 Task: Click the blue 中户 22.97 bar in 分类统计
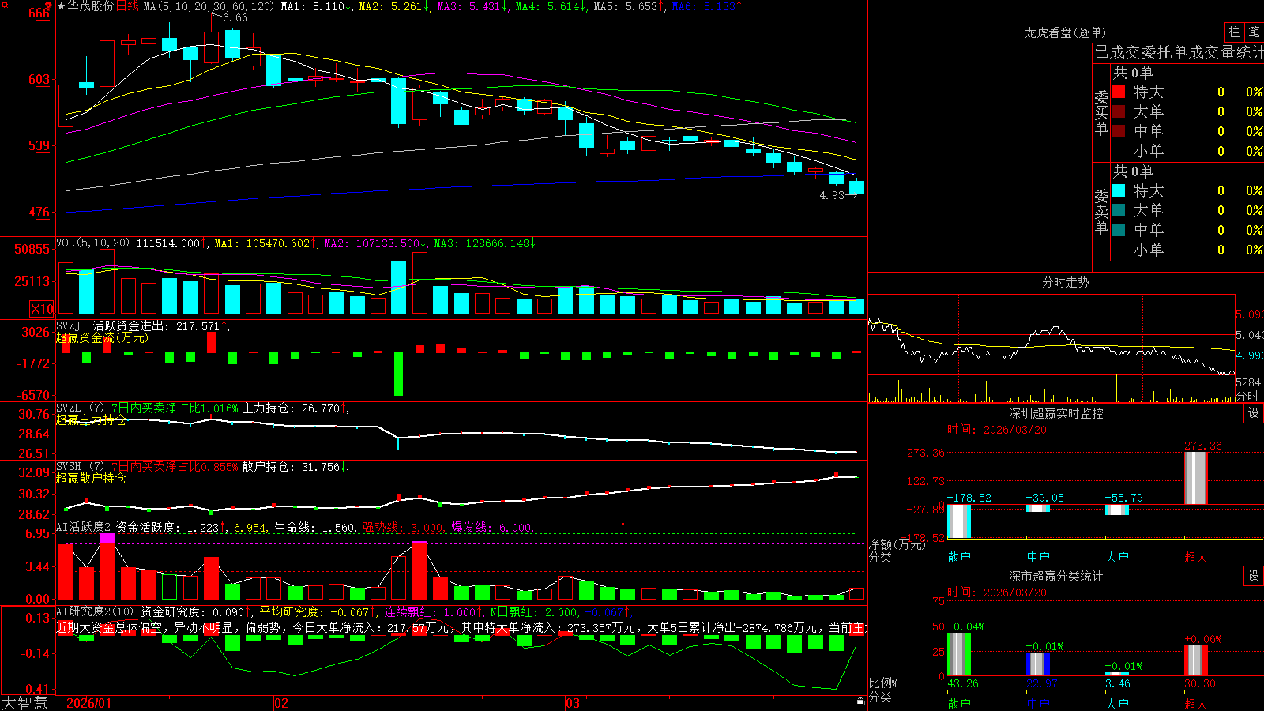1038,664
